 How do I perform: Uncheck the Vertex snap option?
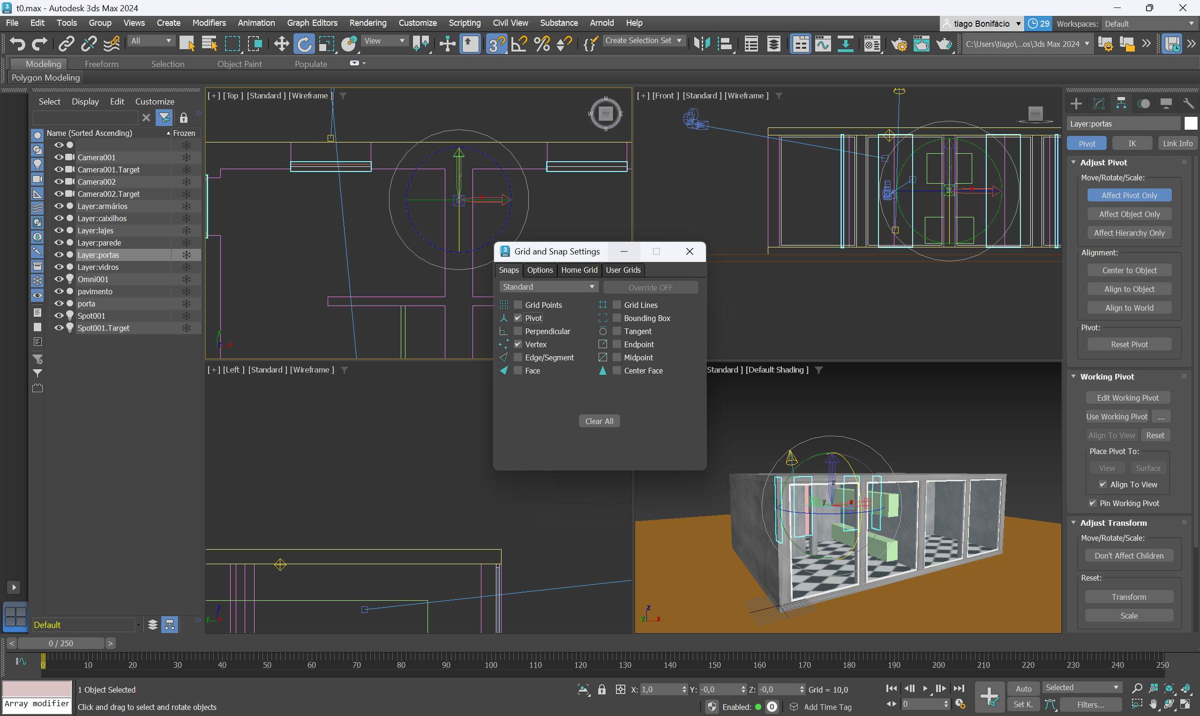pos(517,344)
